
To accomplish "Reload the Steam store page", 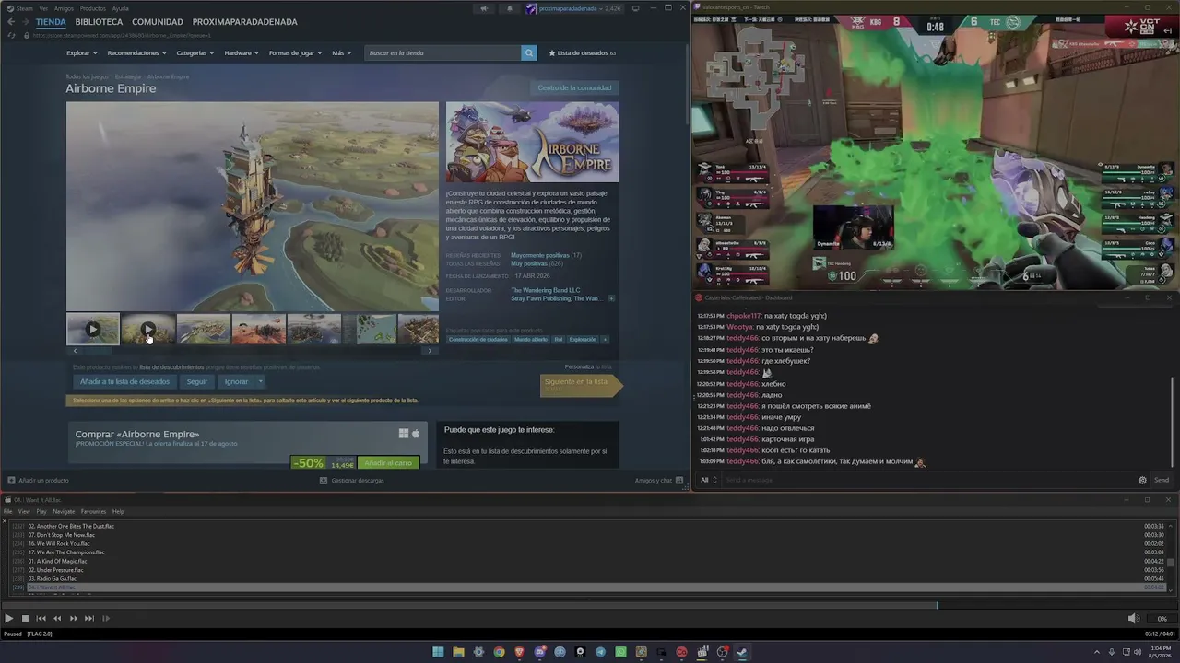I will (12, 35).
